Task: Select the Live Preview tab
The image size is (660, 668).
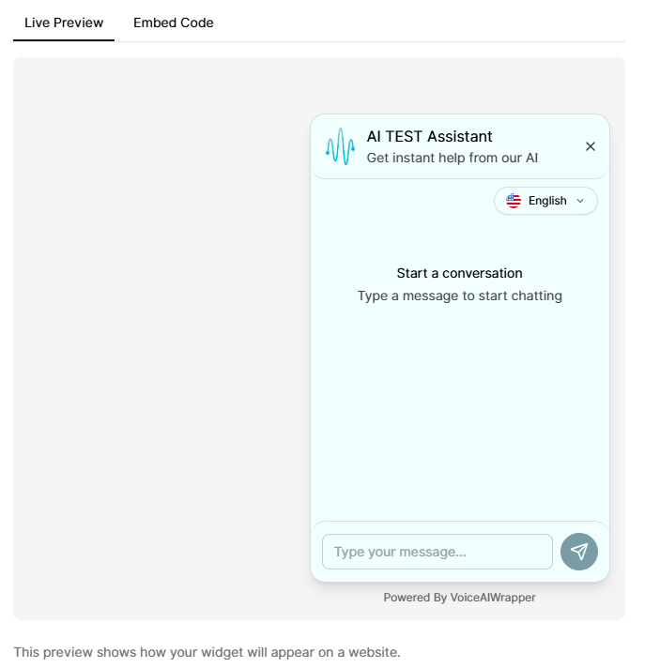Action: click(64, 23)
